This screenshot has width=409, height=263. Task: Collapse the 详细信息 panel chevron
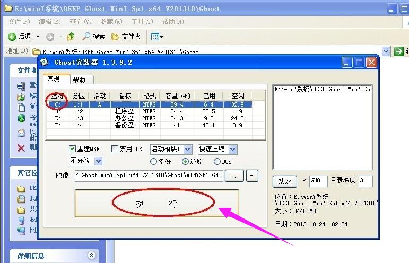[x=91, y=256]
